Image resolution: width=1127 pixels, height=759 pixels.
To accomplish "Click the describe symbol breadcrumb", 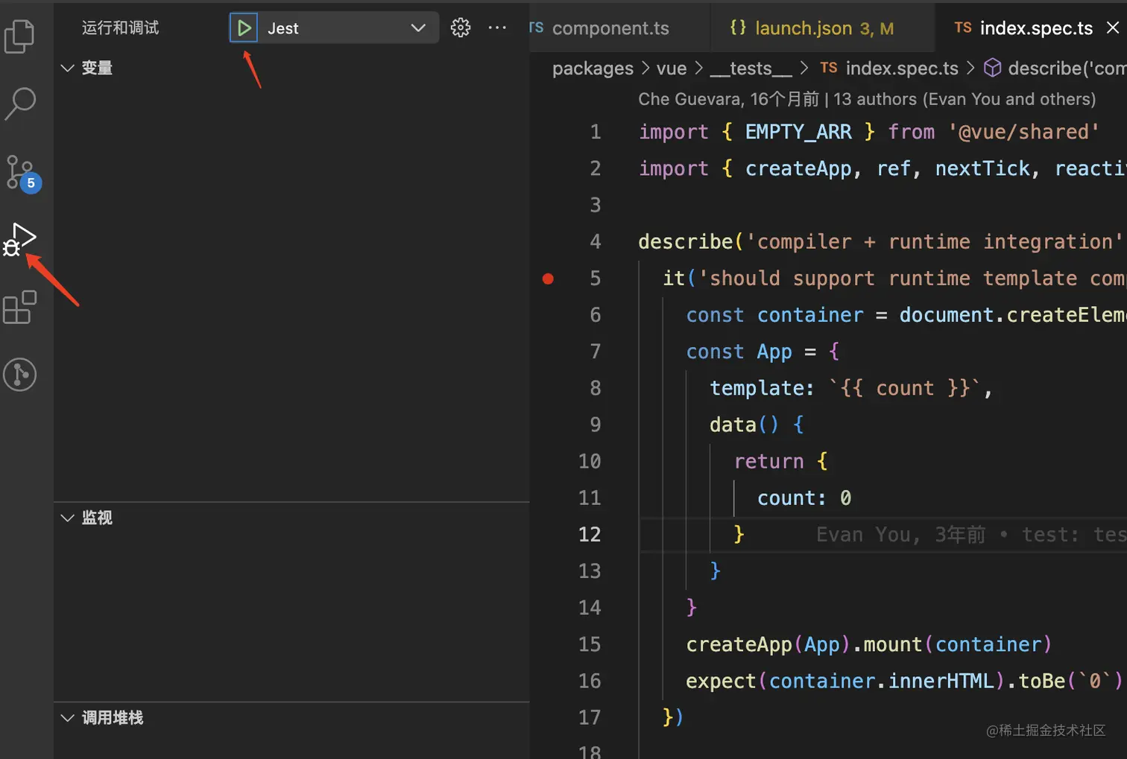I will click(1055, 69).
